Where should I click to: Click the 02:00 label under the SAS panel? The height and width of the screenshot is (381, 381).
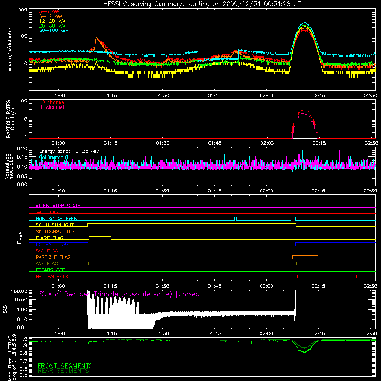[266, 334]
